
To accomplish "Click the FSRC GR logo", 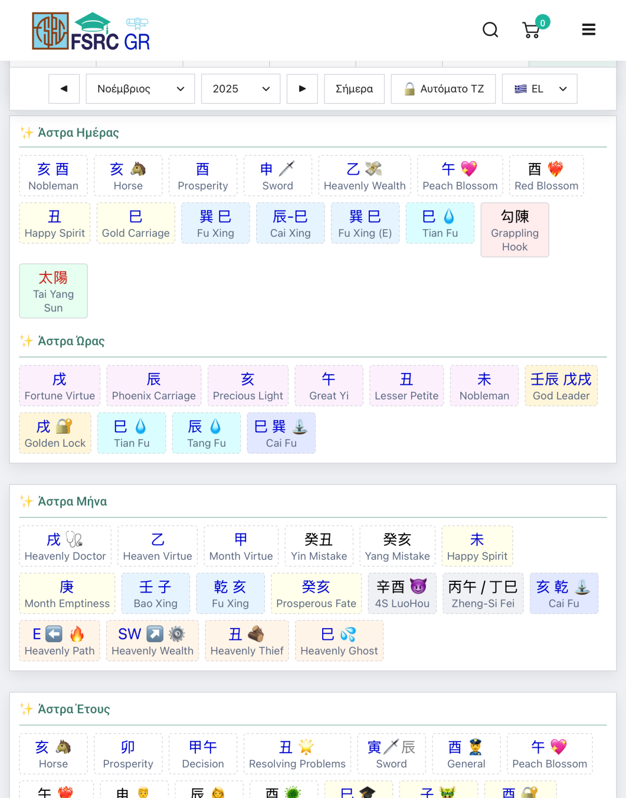I will coord(91,31).
